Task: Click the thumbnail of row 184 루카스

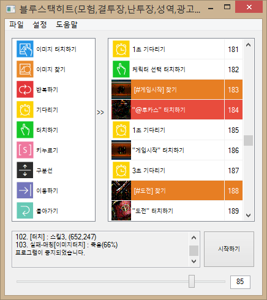Action: click(121, 110)
